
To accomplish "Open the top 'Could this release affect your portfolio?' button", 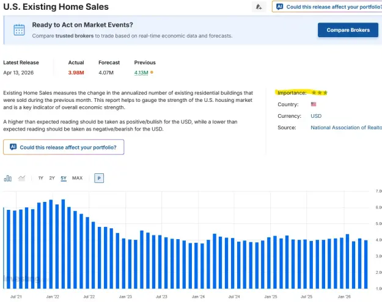I will tap(327, 7).
